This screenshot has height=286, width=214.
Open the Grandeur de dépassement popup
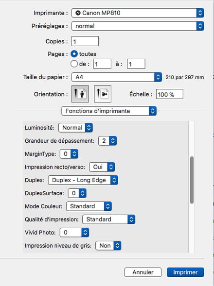point(107,141)
